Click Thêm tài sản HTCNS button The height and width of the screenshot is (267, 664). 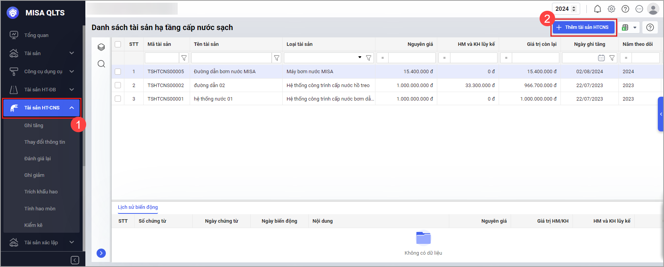pyautogui.click(x=583, y=27)
